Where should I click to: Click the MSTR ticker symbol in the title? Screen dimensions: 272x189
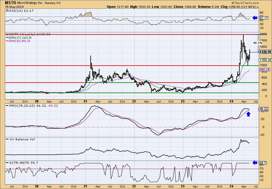coord(10,3)
